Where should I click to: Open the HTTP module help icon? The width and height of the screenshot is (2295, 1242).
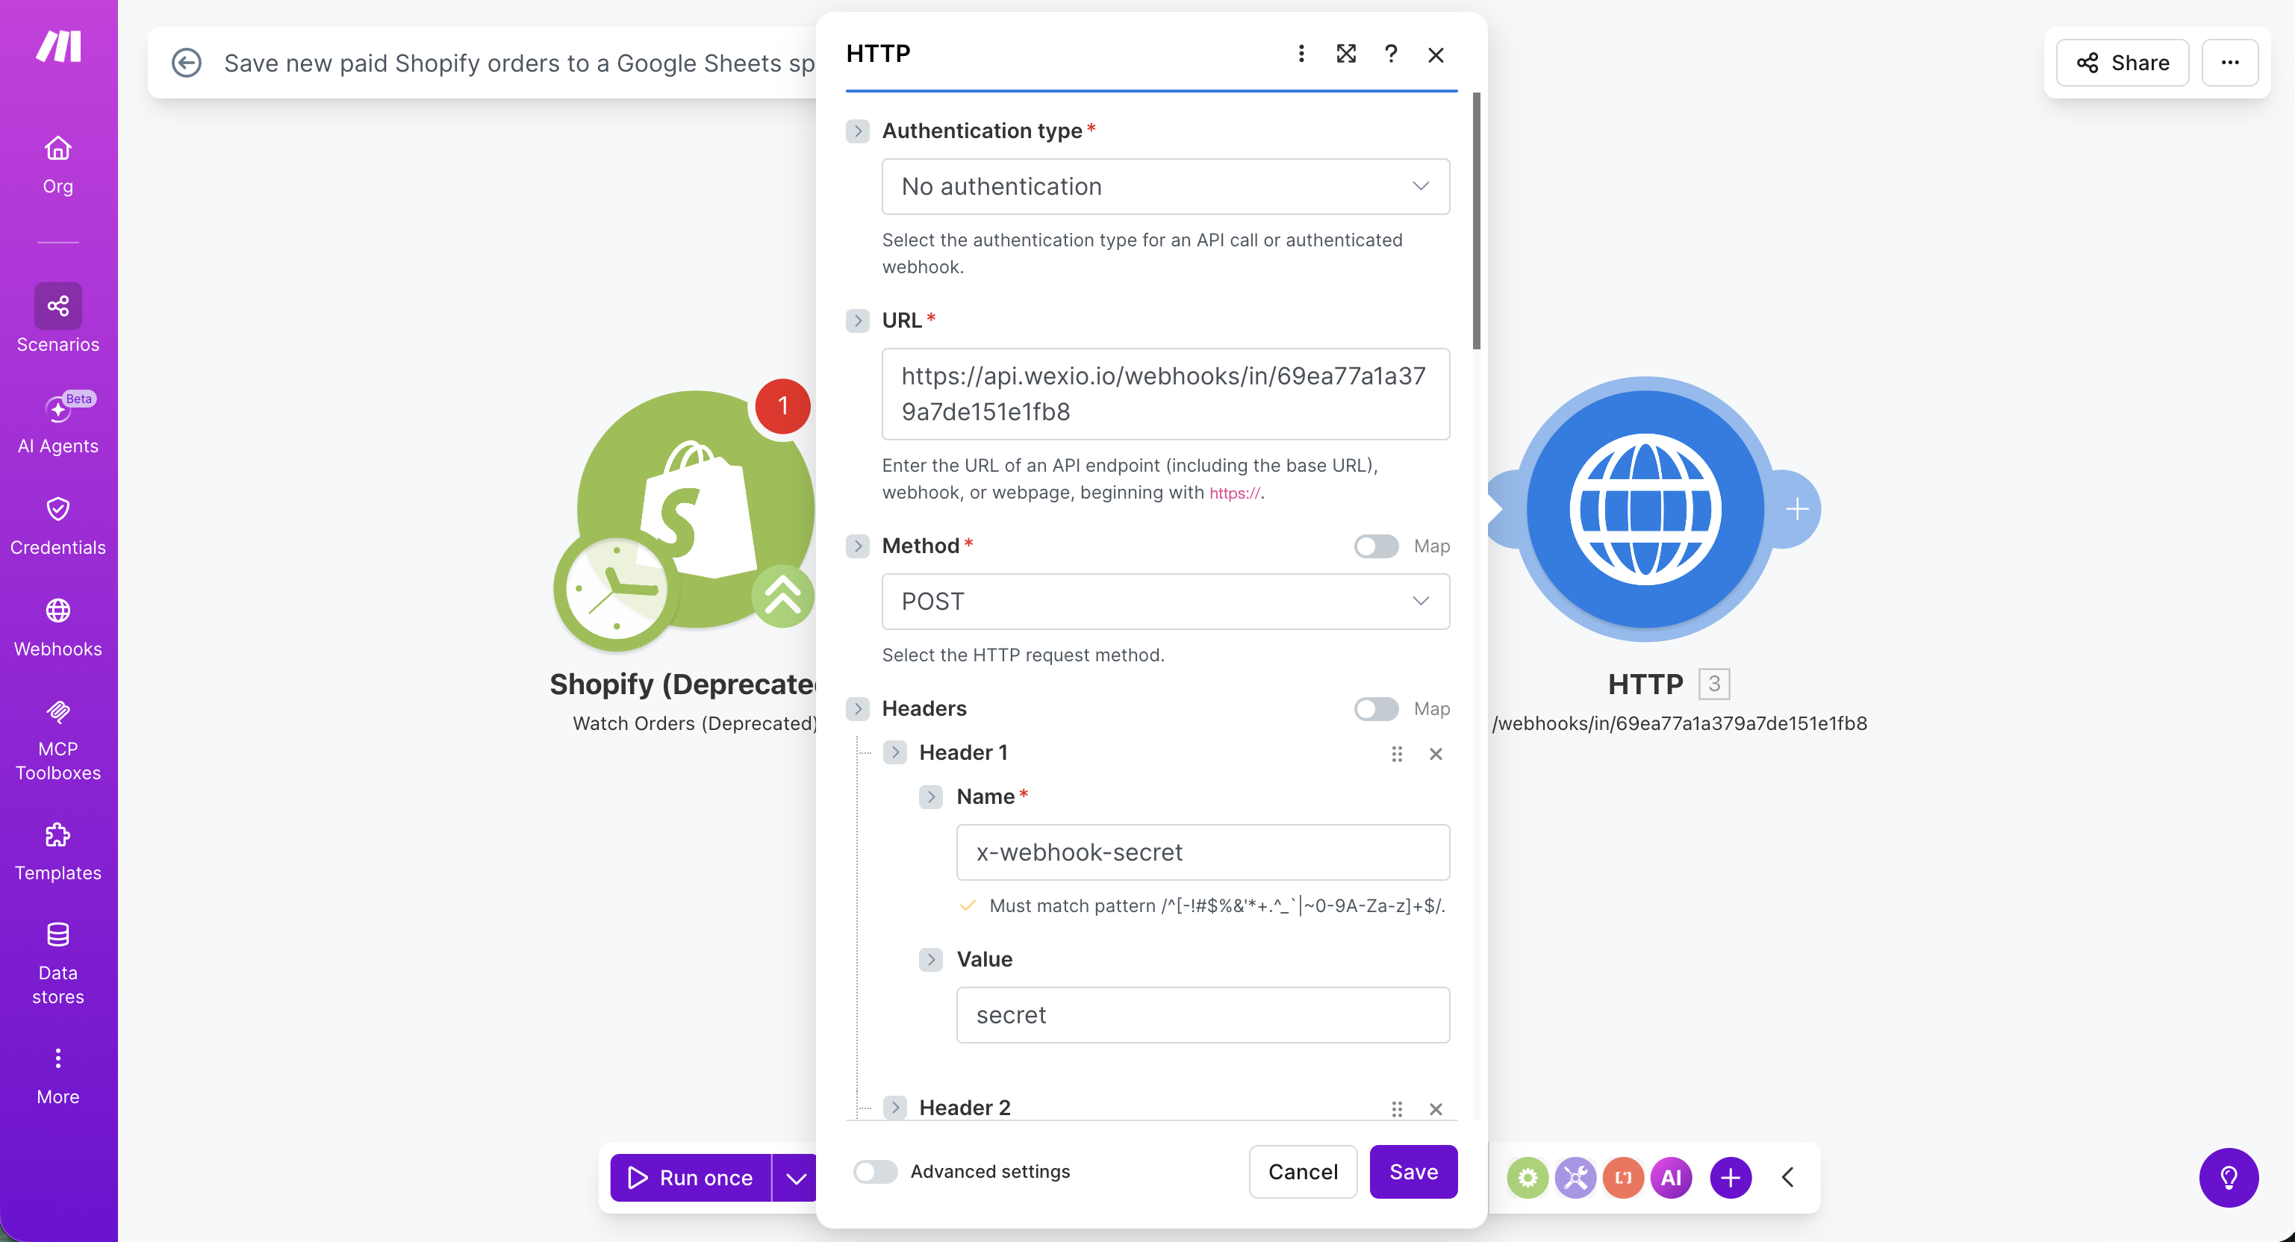coord(1390,54)
